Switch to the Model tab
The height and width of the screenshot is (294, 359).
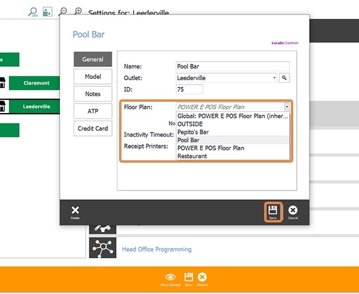(93, 76)
